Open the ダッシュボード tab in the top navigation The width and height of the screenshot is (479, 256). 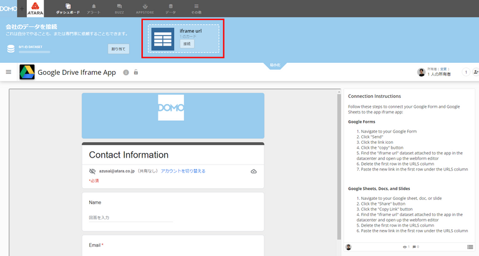pyautogui.click(x=68, y=9)
